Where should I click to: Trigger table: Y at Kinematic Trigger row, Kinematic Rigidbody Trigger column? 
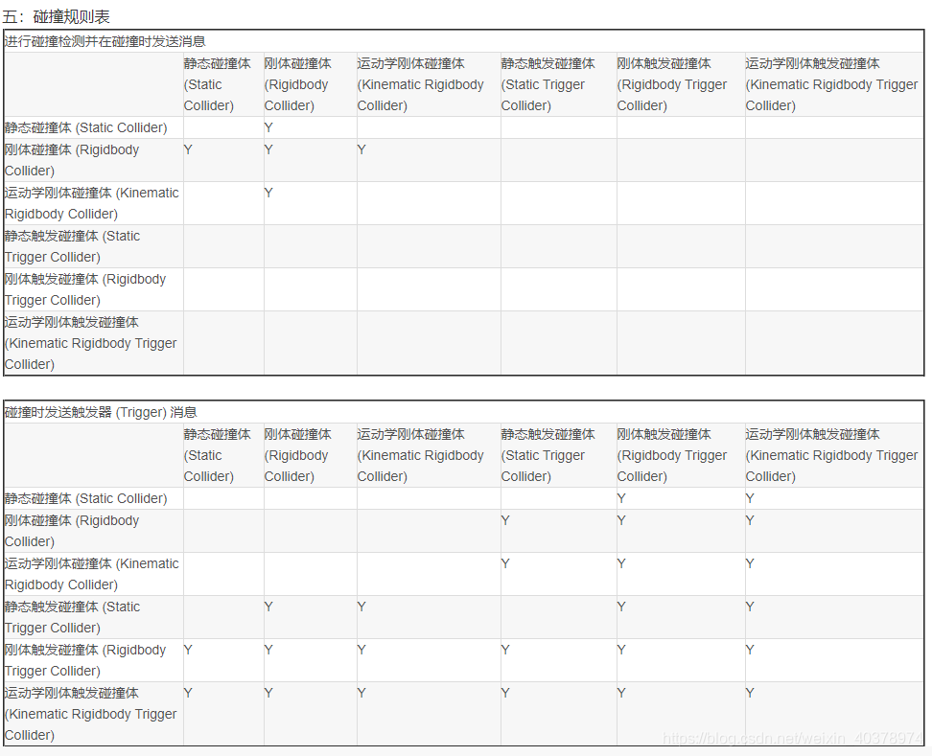tap(750, 693)
